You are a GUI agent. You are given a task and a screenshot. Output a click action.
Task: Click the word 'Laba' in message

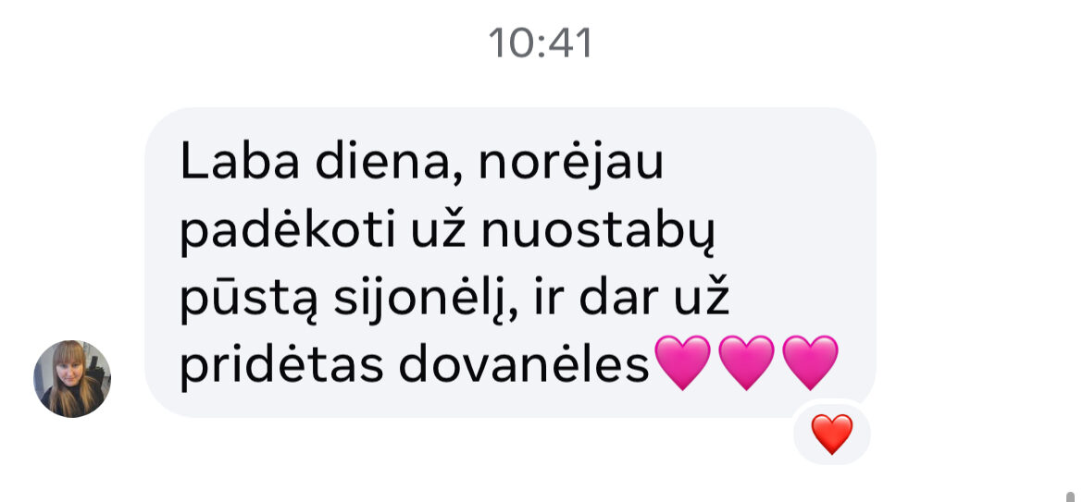[240, 164]
